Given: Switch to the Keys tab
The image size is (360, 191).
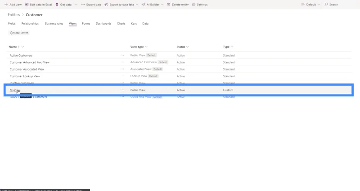Looking at the screenshot, I should 134,24.
